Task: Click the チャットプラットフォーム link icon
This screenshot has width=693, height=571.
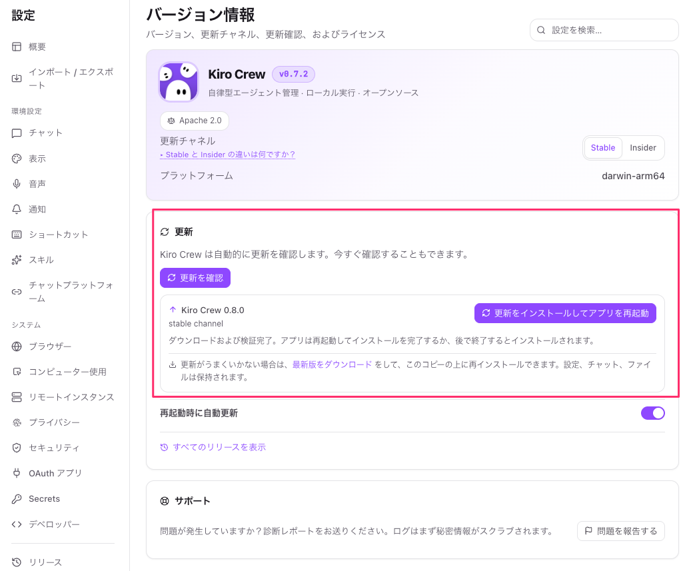Action: point(17,292)
